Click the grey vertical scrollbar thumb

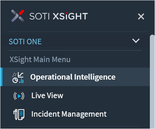[x=152, y=82]
